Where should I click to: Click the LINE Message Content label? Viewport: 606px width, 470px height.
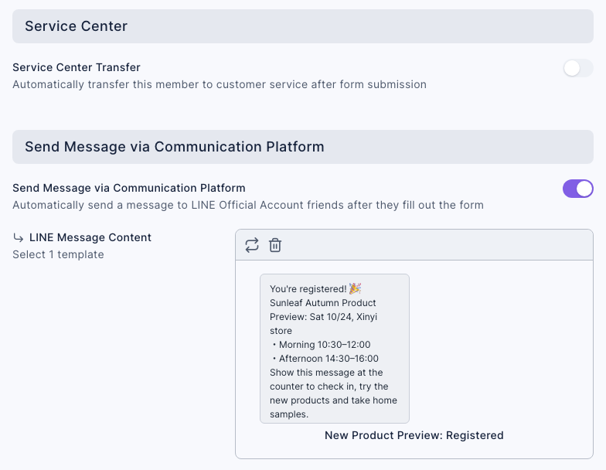tap(90, 237)
